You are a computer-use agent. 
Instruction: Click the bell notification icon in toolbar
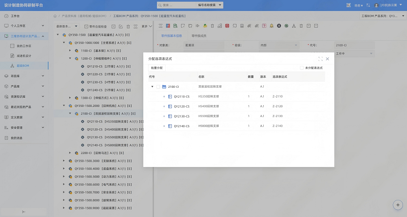tap(271, 26)
